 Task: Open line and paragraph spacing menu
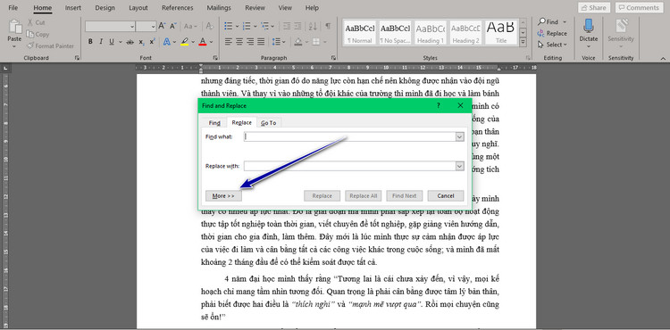point(279,42)
